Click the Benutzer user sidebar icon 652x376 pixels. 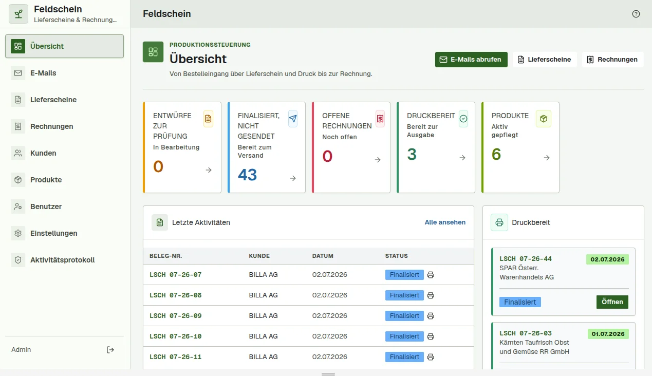tap(18, 206)
